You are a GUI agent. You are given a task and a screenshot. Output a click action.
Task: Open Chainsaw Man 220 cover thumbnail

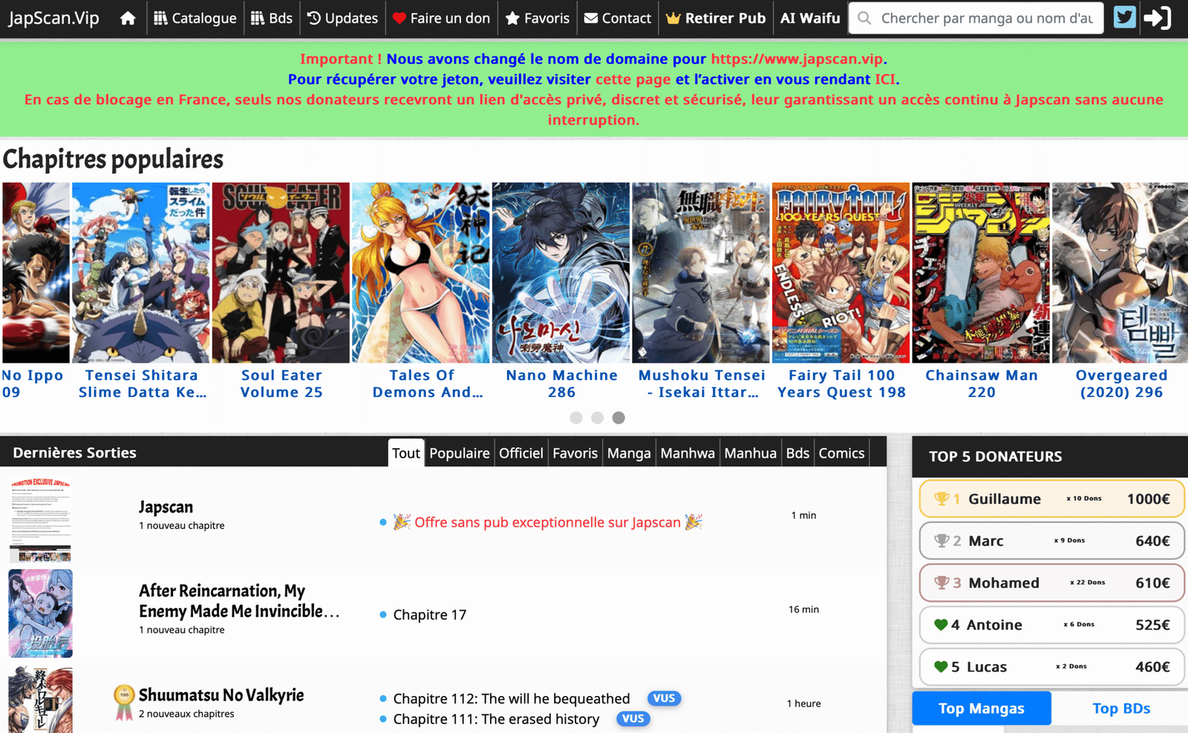click(x=980, y=273)
